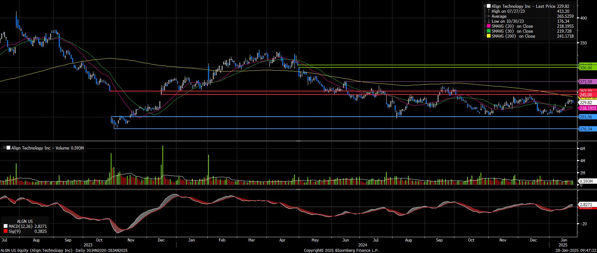Click the yellow SMAVG (200) color swatch

489,36
